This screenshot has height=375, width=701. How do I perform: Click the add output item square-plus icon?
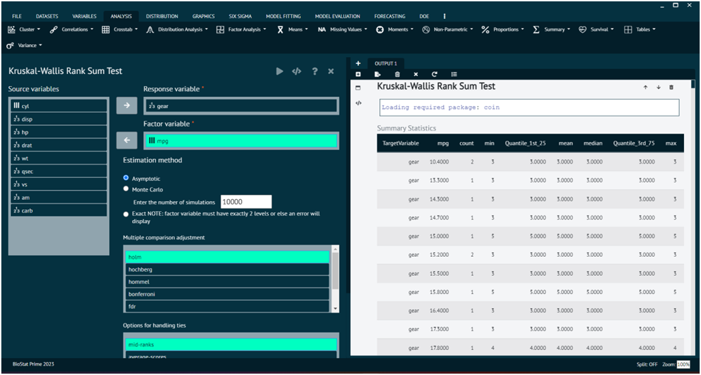(x=358, y=75)
